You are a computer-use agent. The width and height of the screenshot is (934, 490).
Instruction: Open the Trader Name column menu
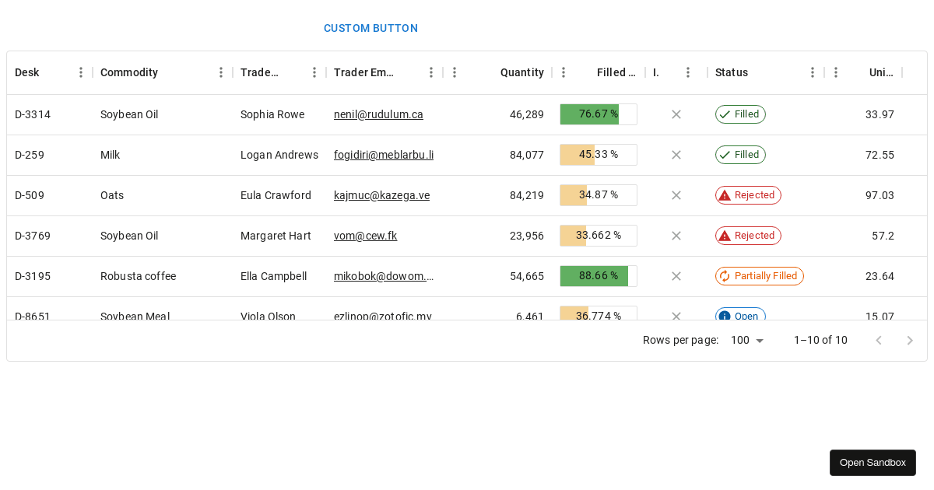[314, 72]
